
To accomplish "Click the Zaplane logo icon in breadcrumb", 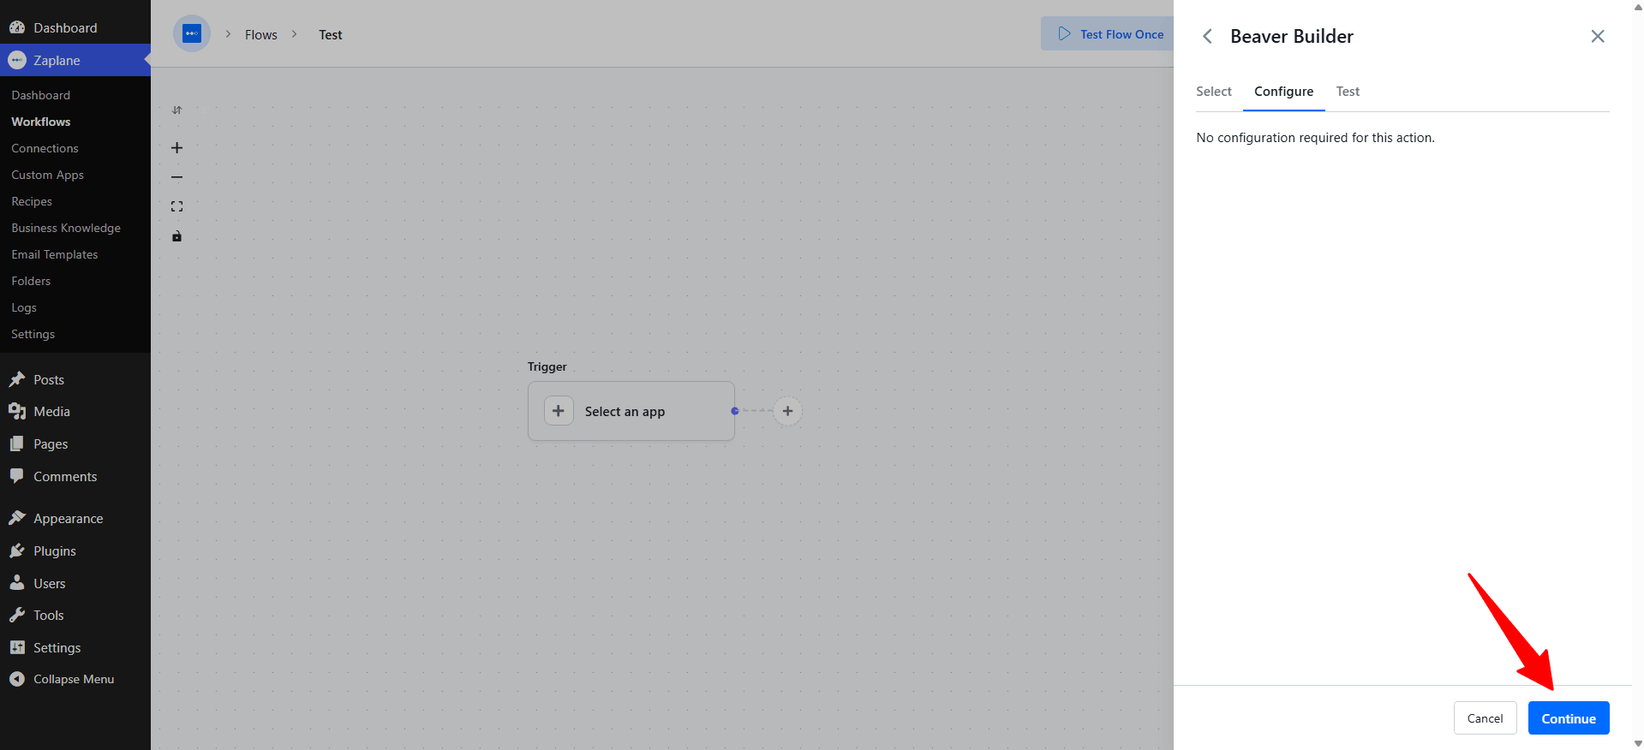I will tap(192, 34).
